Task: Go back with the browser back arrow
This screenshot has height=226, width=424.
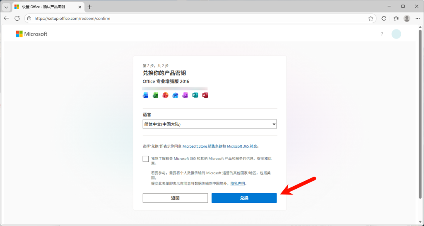Action: tap(7, 18)
